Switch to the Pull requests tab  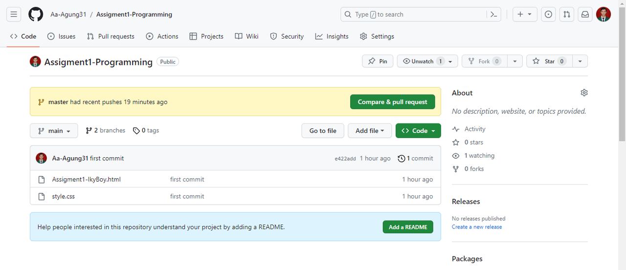(x=111, y=36)
